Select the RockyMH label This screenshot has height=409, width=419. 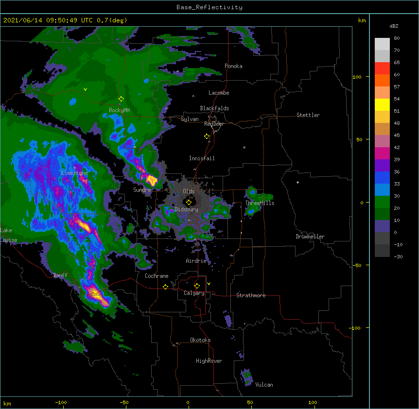tap(119, 110)
